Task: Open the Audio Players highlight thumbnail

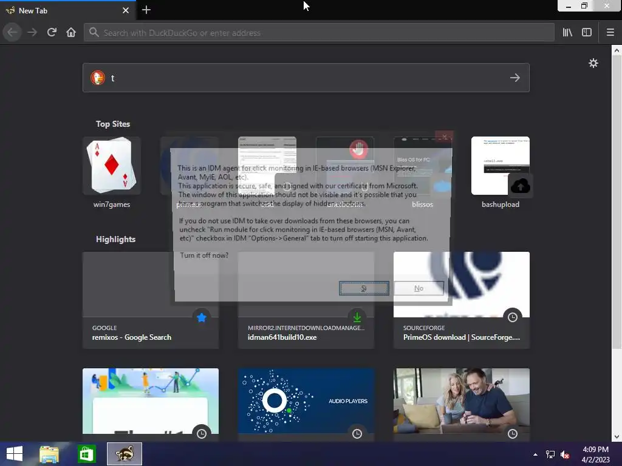Action: 306,400
